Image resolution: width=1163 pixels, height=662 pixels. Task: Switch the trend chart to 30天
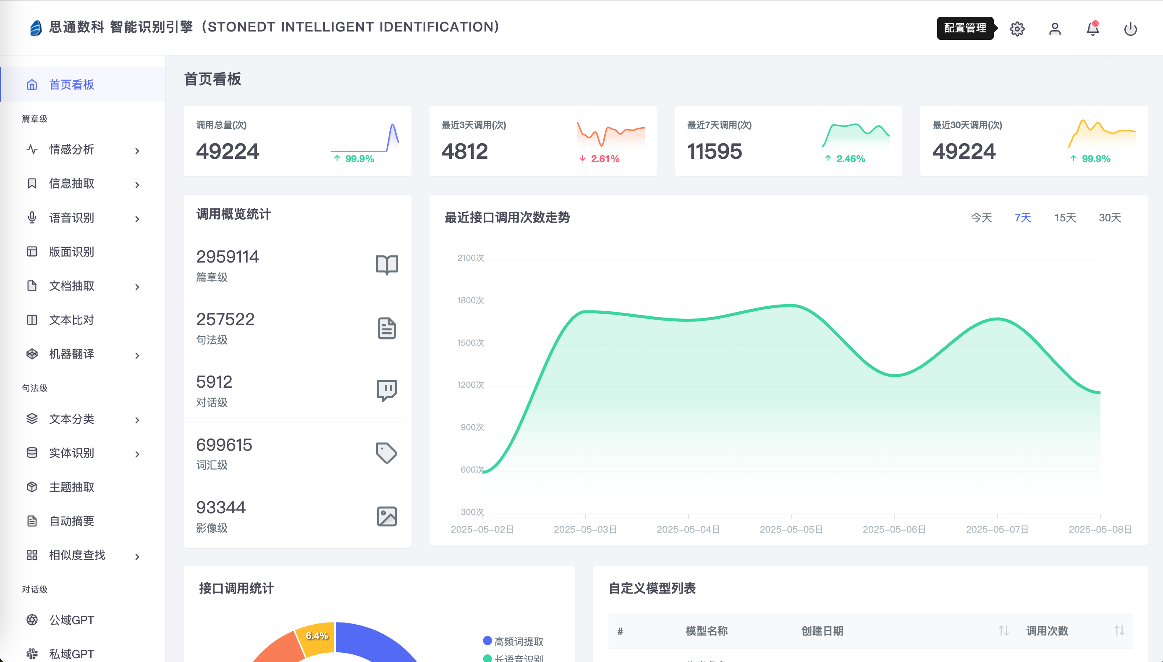pyautogui.click(x=1109, y=218)
